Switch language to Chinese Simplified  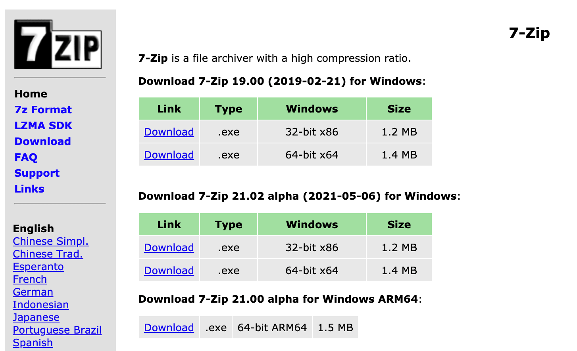[x=51, y=241]
